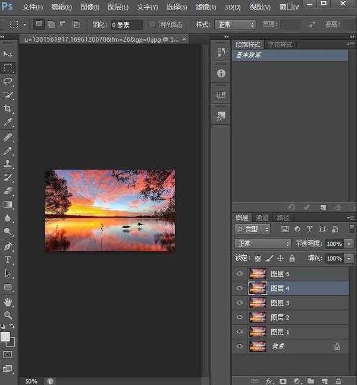Select the Move tool
Viewport: 357px width, 385px height.
(8, 54)
